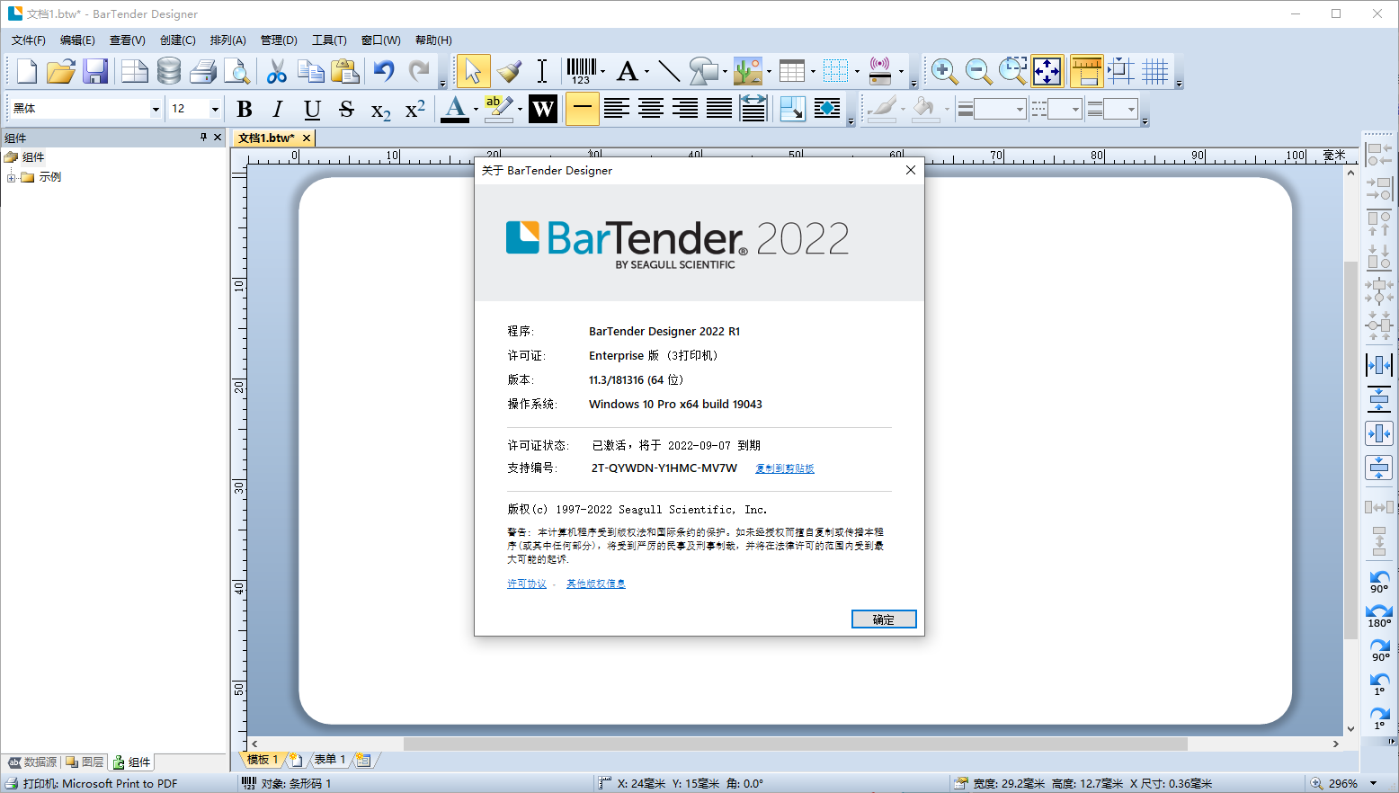Open the 编辑(E) menu
The height and width of the screenshot is (793, 1399).
77,40
